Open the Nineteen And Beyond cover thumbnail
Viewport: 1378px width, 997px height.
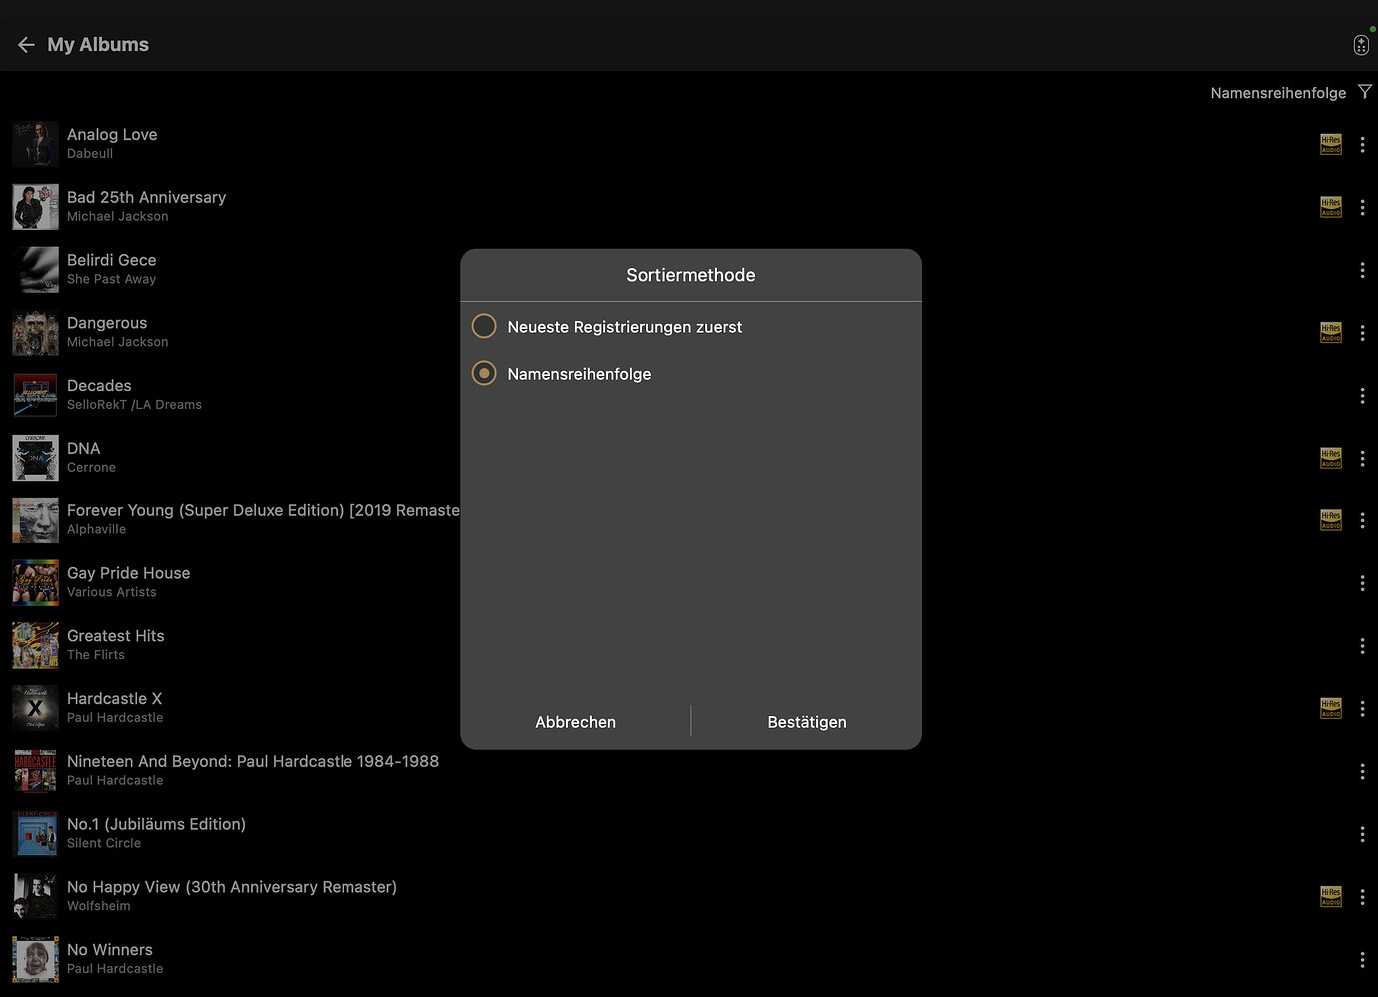35,771
